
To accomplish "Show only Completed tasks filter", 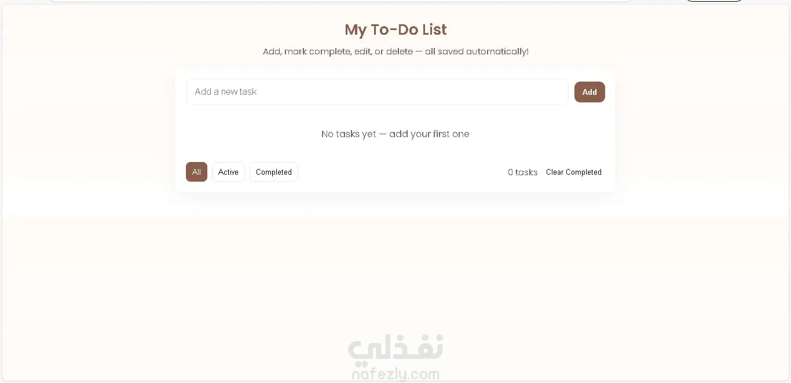I will click(x=274, y=172).
